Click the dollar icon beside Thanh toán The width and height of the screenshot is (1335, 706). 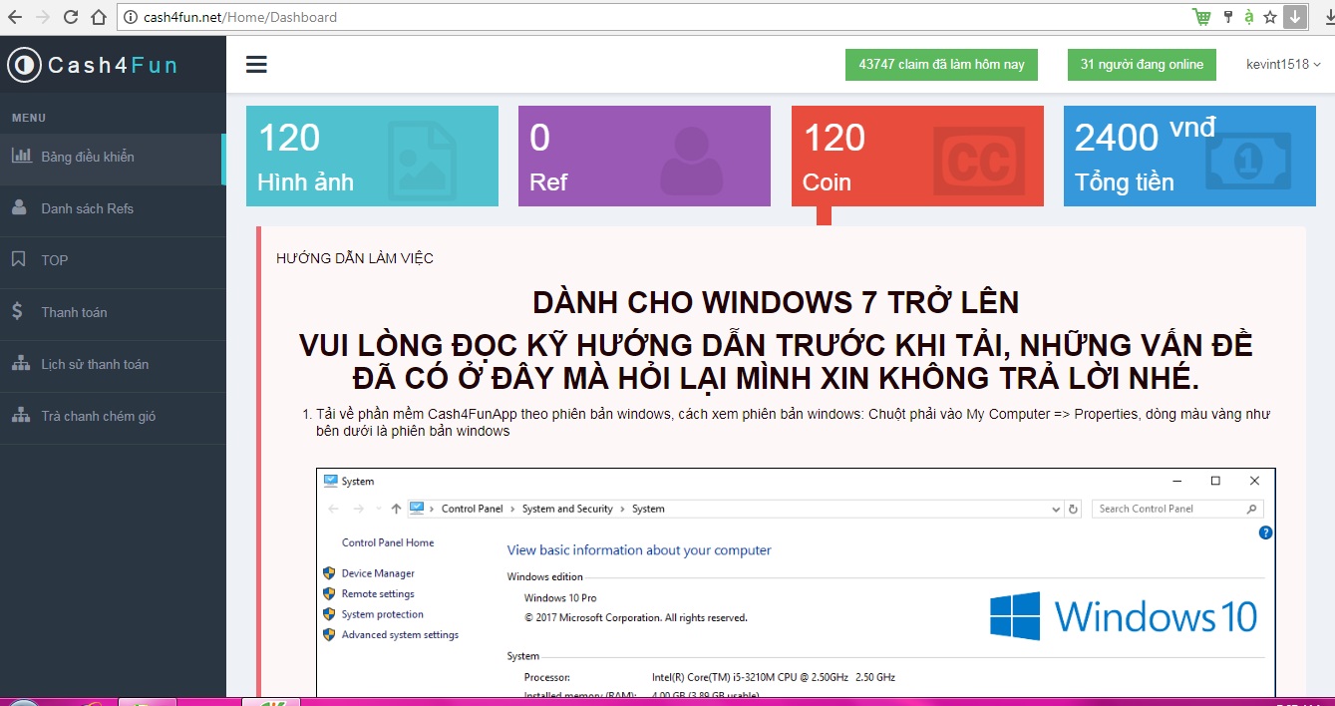18,311
